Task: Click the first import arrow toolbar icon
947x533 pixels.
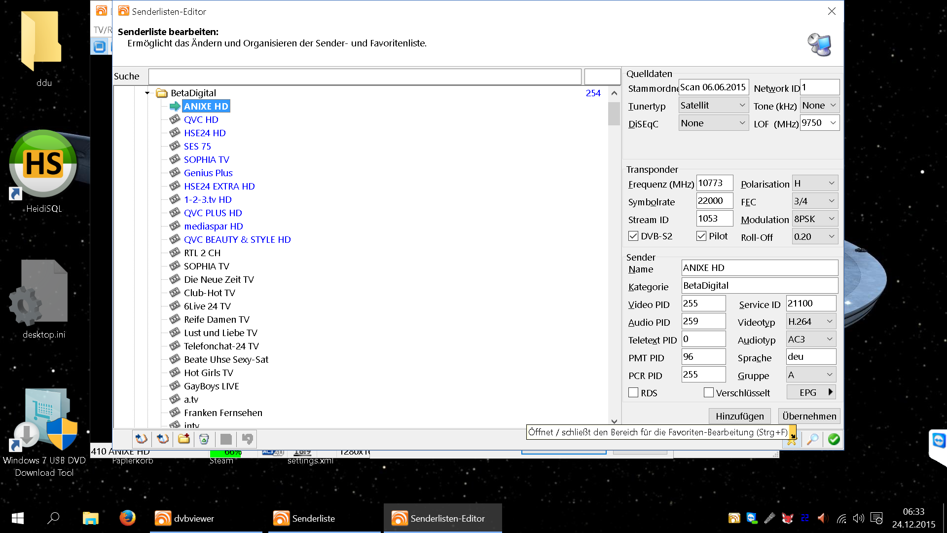Action: tap(142, 439)
